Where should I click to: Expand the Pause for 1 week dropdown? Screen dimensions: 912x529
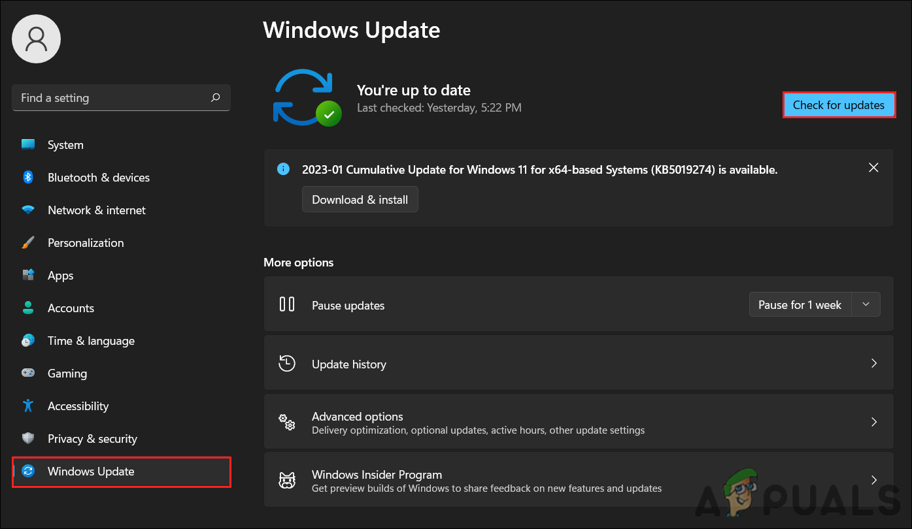click(865, 304)
